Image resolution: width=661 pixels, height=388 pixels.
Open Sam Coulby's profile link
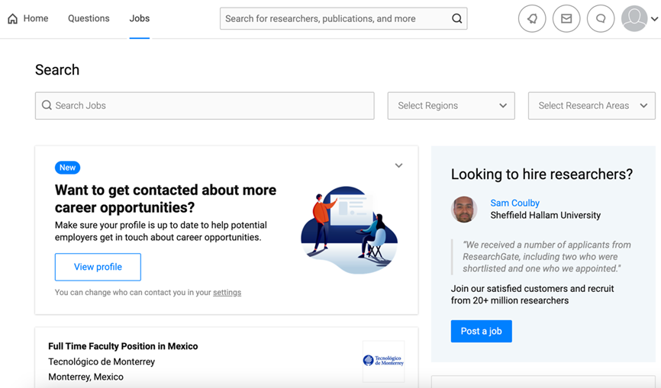point(514,203)
